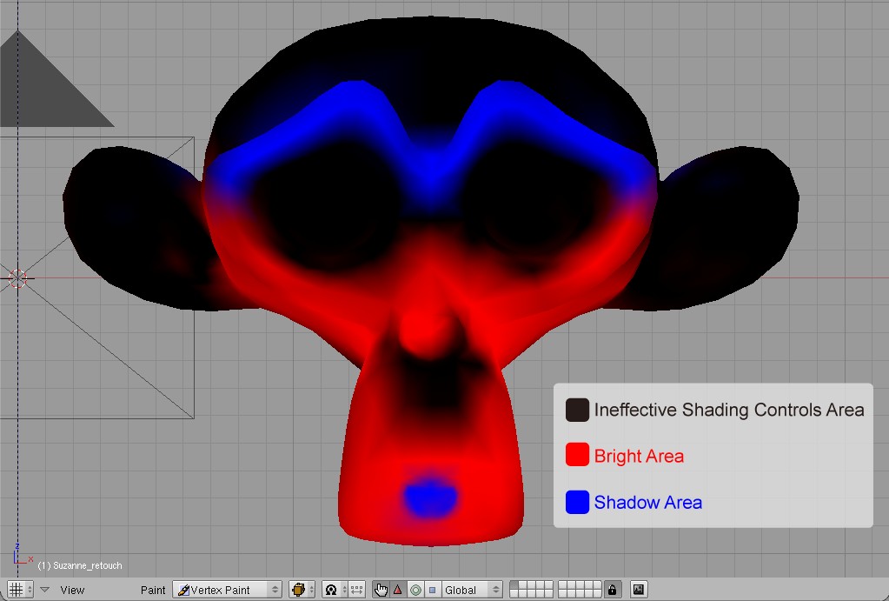
Task: Open the Paint menu
Action: [153, 591]
